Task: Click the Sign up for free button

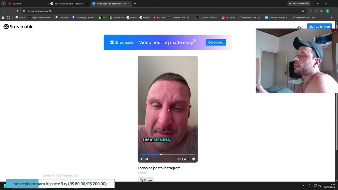Action: point(319,27)
